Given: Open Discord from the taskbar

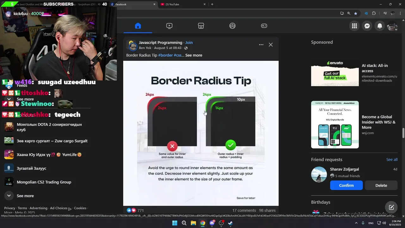Looking at the screenshot, I should tap(212, 223).
